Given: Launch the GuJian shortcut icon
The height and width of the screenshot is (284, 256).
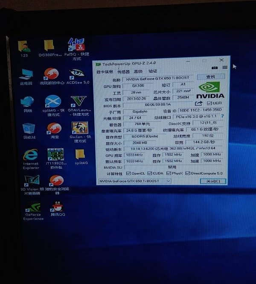Looking at the screenshot, I should (80, 128).
